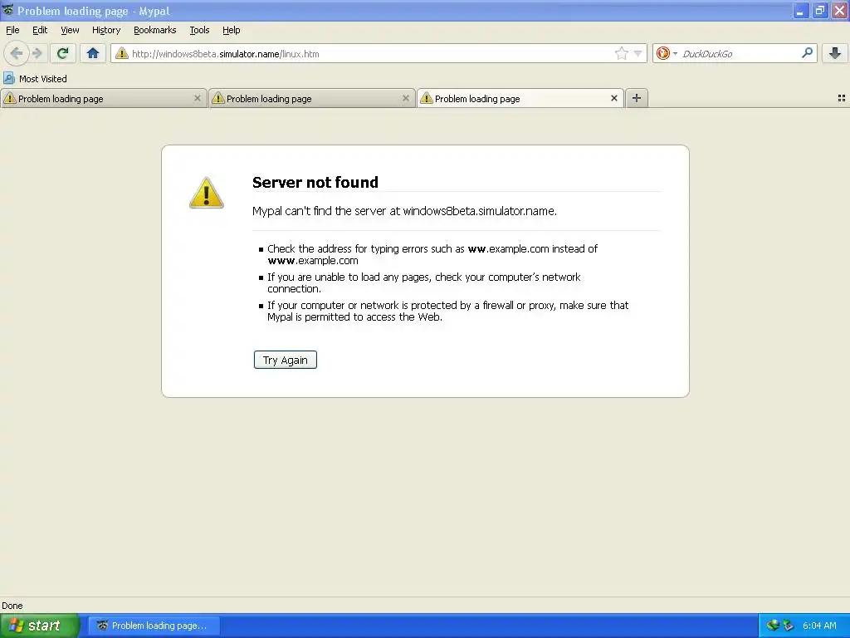
Task: Minimize the Mypal window
Action: click(x=799, y=10)
